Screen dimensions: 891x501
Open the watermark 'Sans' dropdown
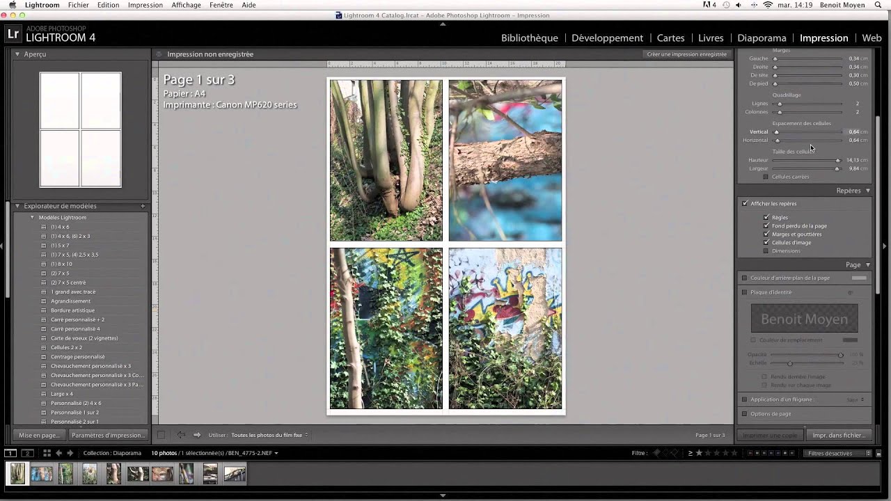point(855,399)
